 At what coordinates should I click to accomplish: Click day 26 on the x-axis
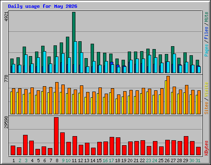(167, 160)
